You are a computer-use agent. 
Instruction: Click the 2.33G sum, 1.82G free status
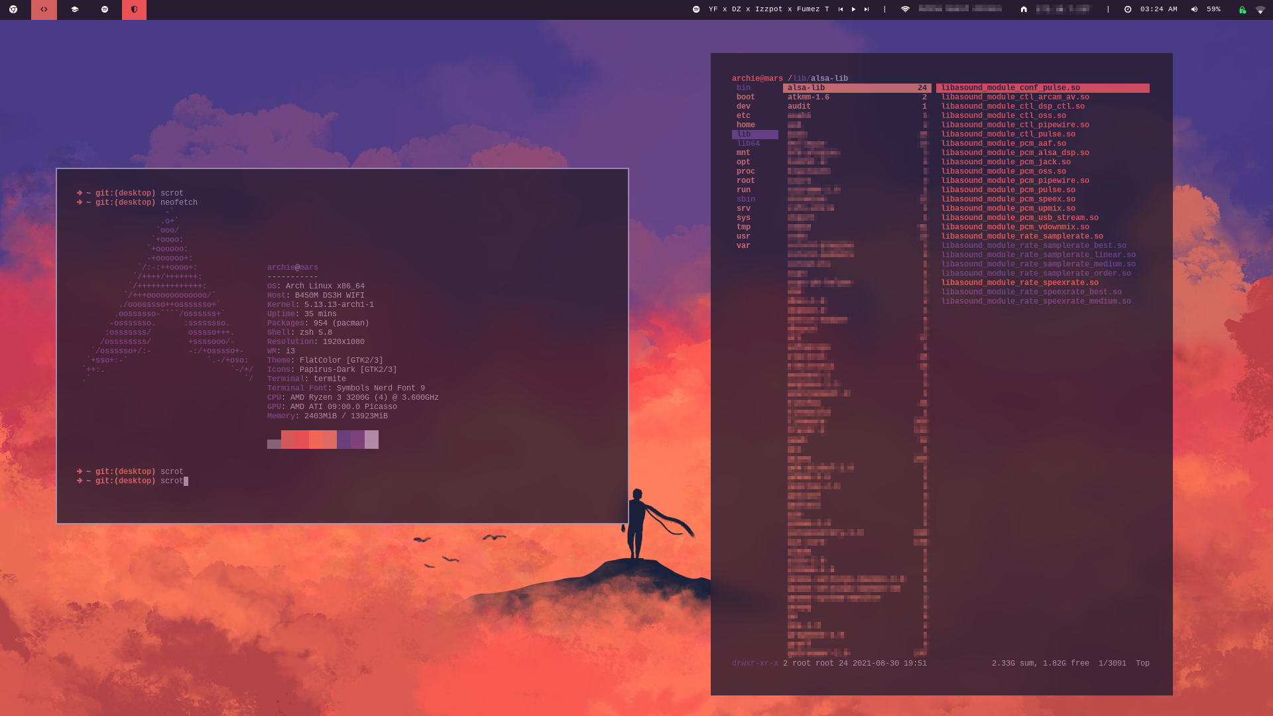pos(1040,663)
